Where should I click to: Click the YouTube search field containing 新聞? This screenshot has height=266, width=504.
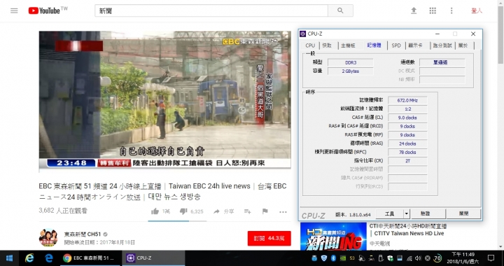[211, 10]
